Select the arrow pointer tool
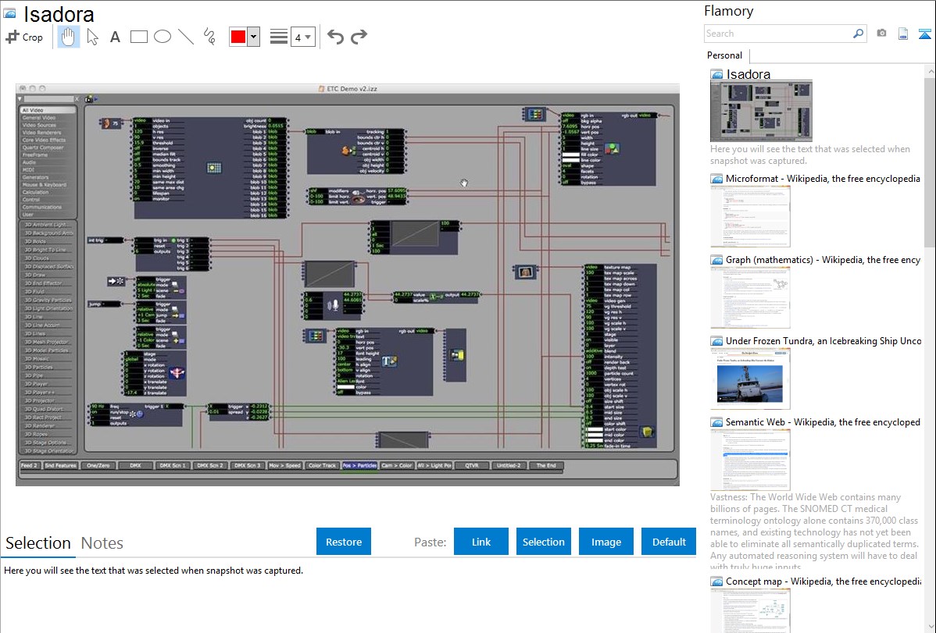 [92, 37]
